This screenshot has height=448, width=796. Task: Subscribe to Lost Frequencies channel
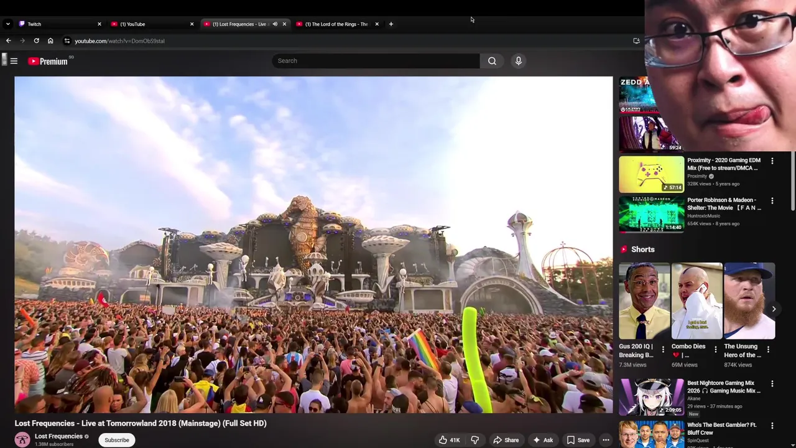117,440
